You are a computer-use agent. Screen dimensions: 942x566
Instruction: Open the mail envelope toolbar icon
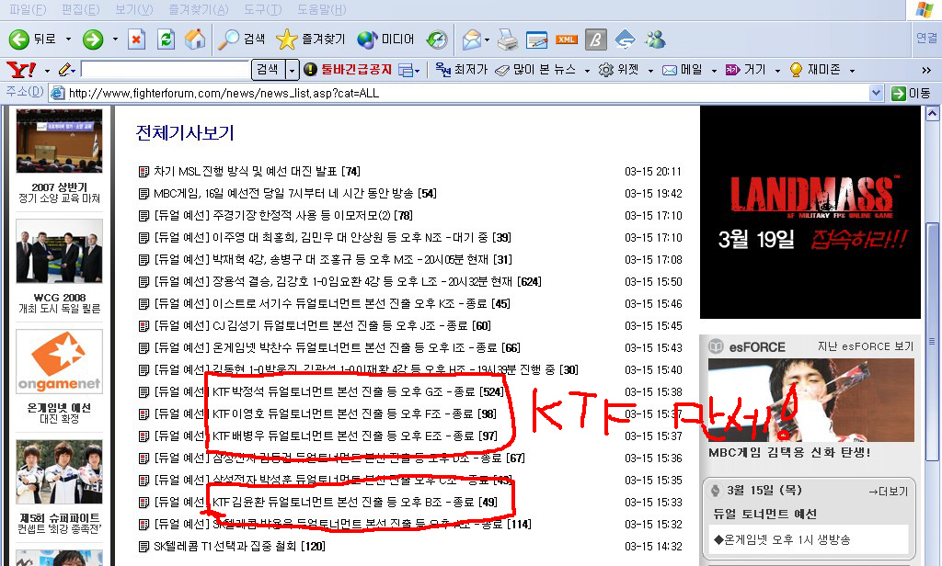click(x=472, y=40)
